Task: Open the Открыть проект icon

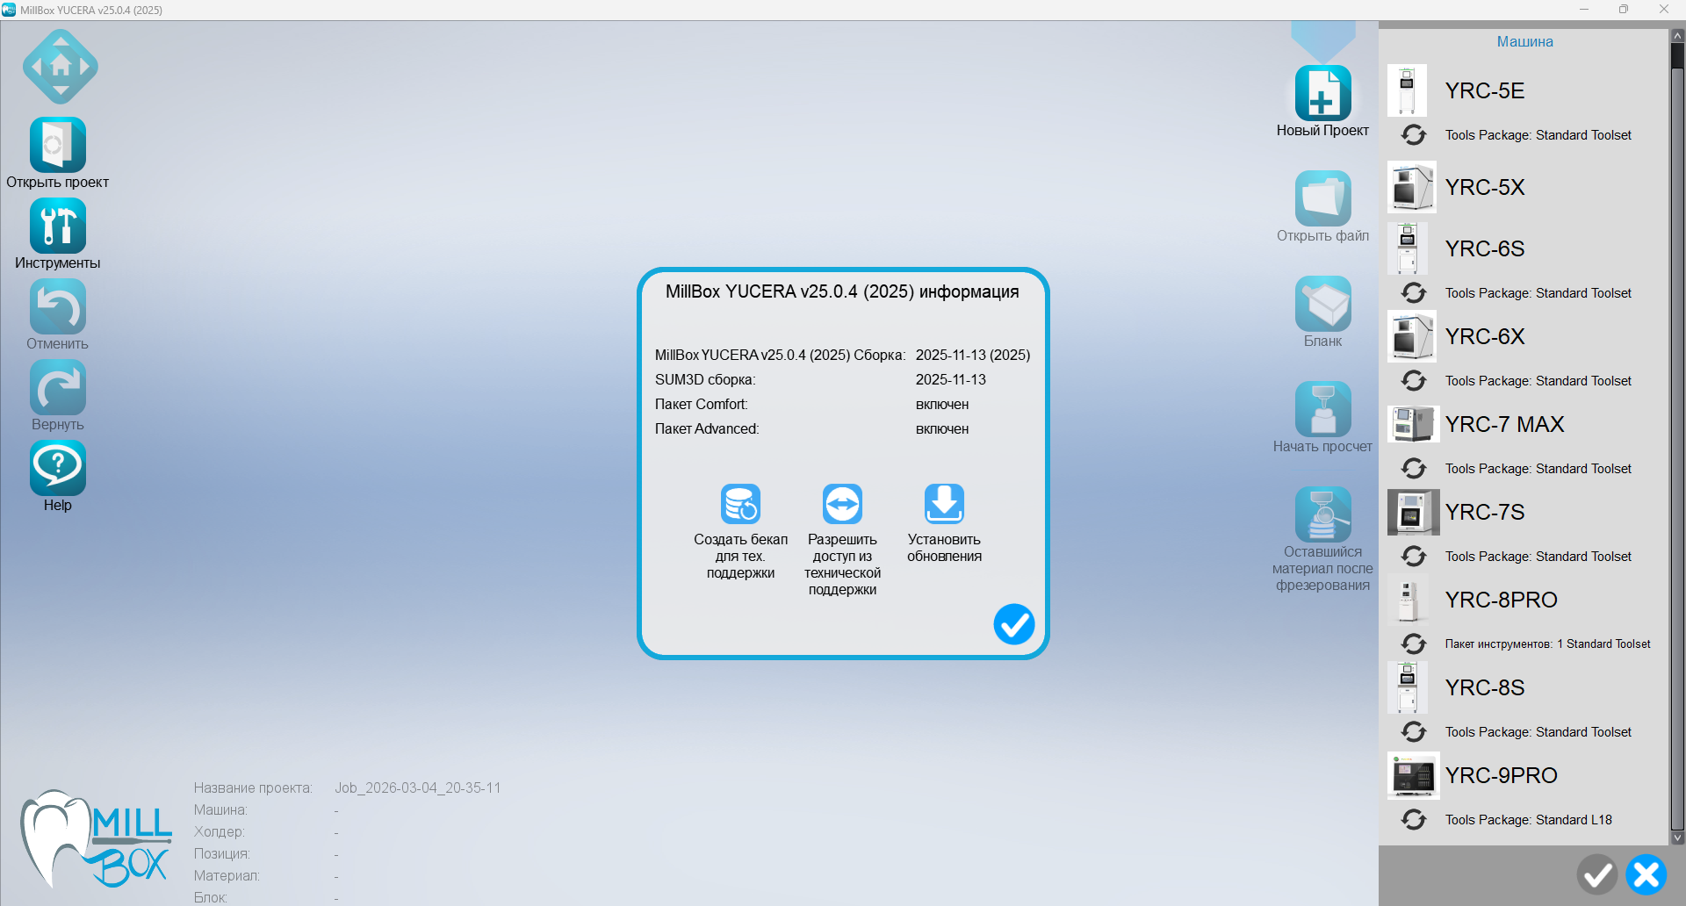Action: click(58, 146)
